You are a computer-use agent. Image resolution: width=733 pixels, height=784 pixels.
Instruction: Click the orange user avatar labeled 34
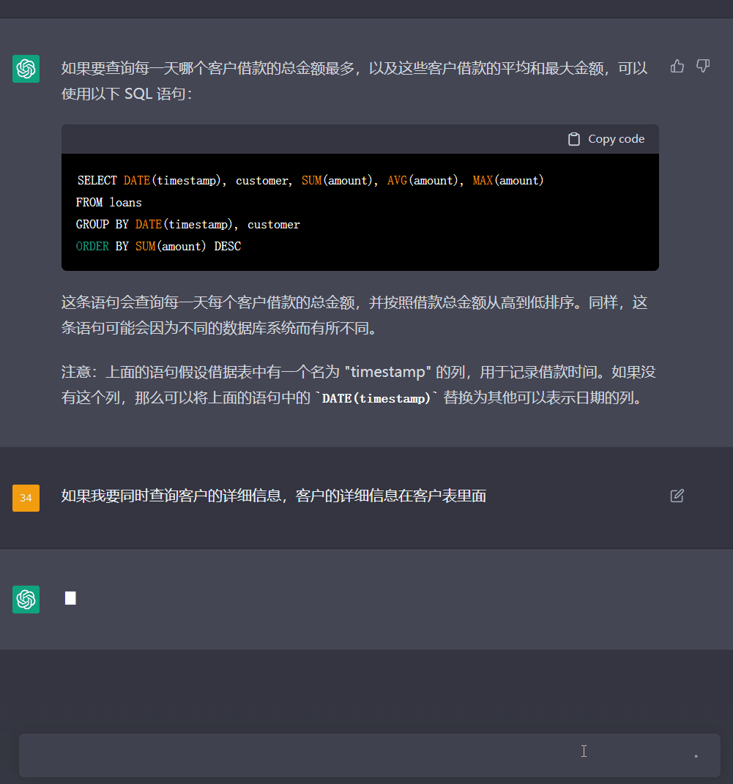pos(26,498)
